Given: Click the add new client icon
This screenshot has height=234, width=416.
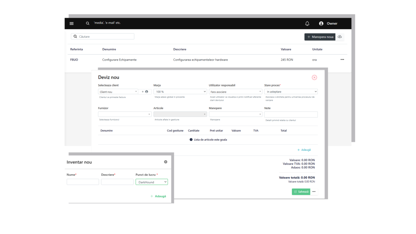Looking at the screenshot, I should pos(145,92).
